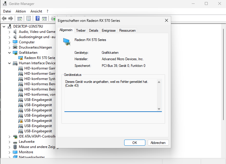Click the Audio, Video und Gamecontroller speaker icon
This screenshot has height=164, width=226.
(15, 32)
